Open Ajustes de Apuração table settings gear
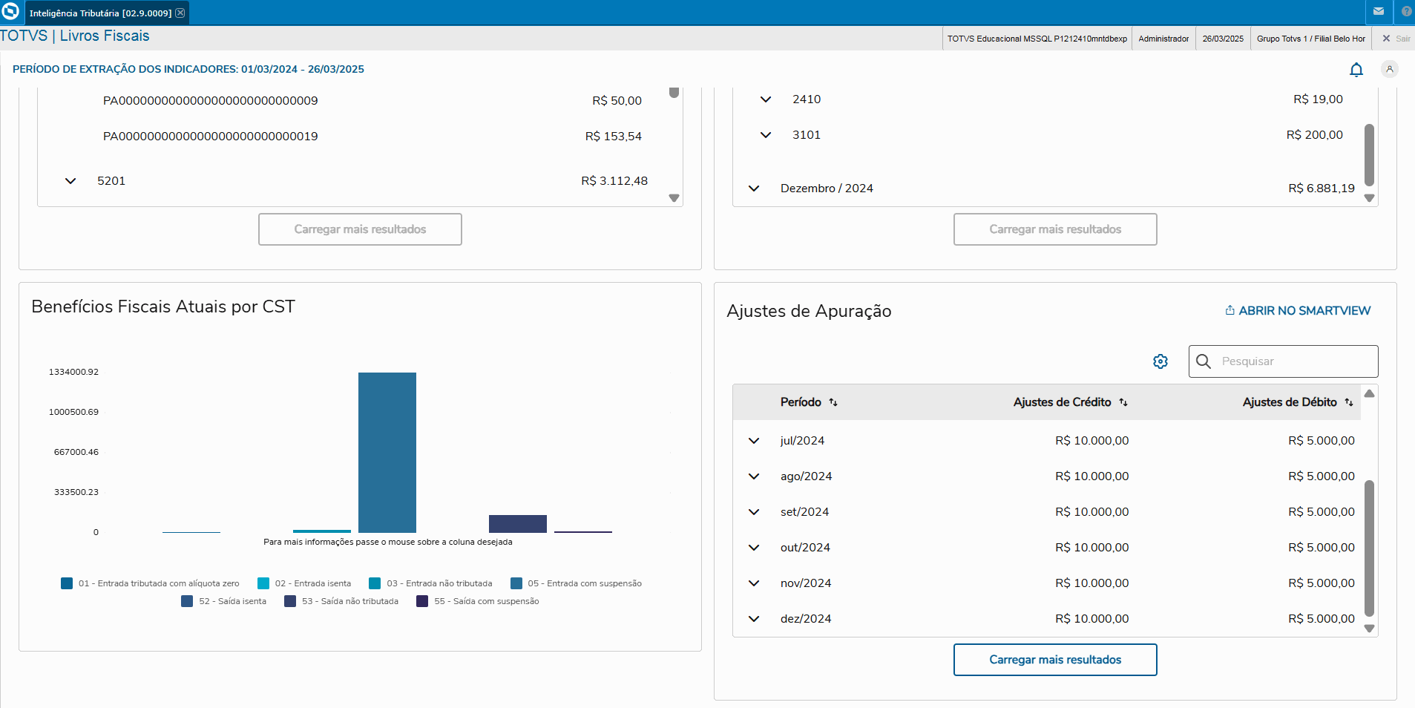This screenshot has width=1415, height=708. pos(1160,361)
